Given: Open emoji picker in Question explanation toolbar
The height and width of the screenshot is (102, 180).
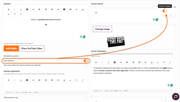Looking at the screenshot, I should point(64,80).
